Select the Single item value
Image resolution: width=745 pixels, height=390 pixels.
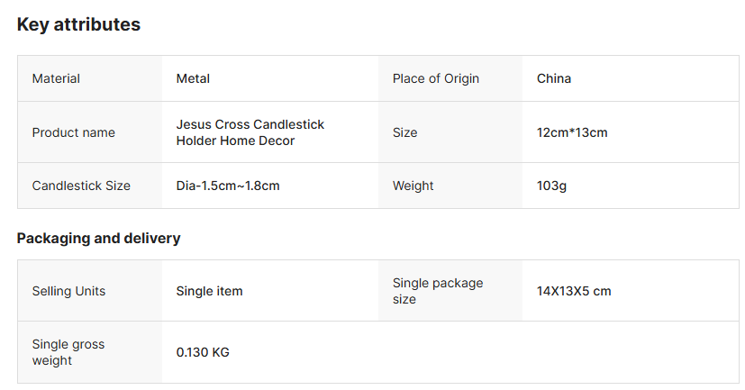(209, 291)
